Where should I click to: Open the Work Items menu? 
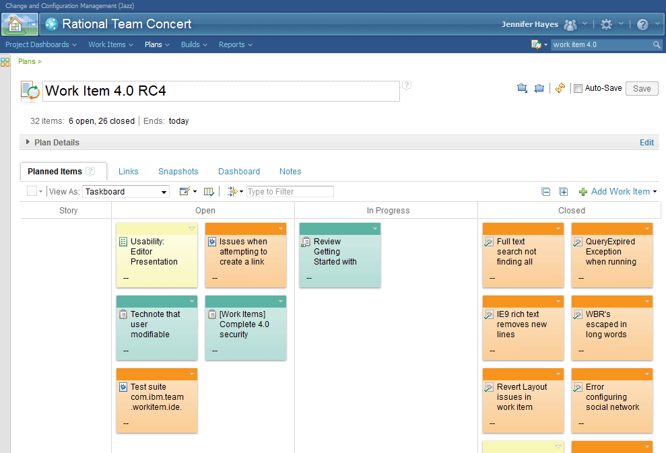(x=110, y=44)
